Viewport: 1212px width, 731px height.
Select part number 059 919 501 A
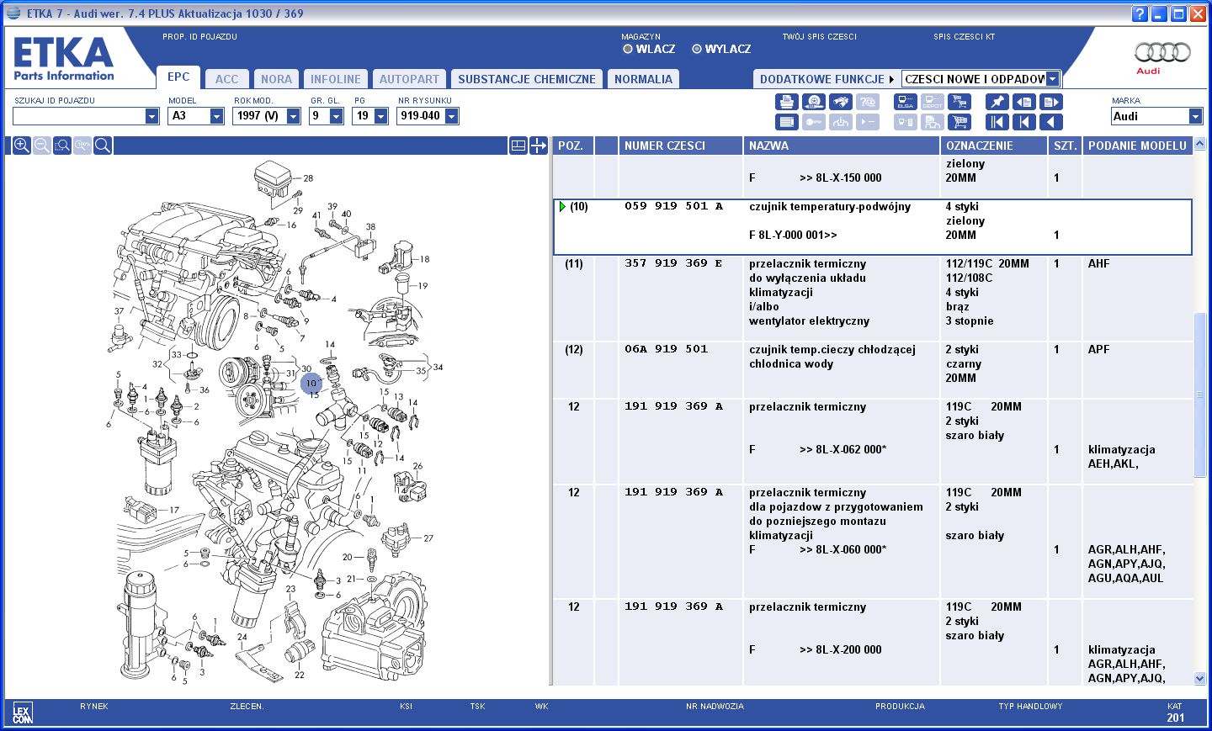tap(673, 206)
